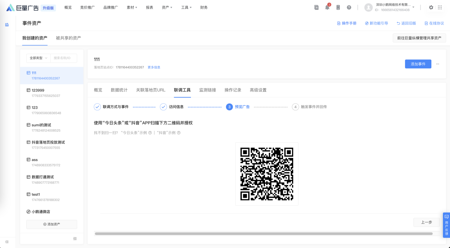Switch to 高级设置 tab
450x248 pixels.
pos(258,90)
